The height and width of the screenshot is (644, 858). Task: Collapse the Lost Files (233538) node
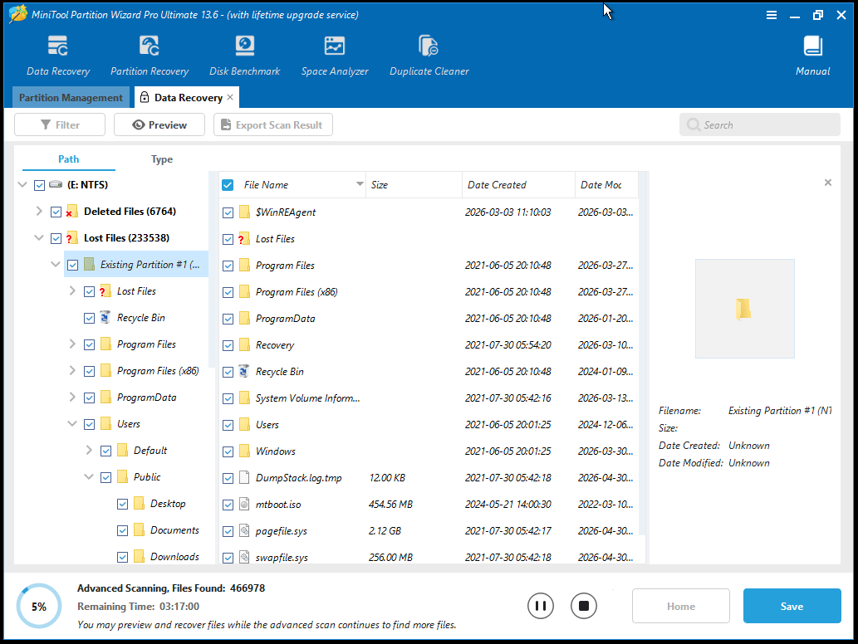[39, 238]
